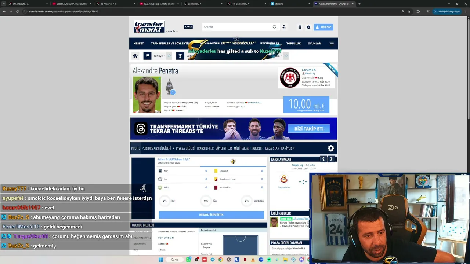Bookmark this page with the star icon
The image size is (470, 264).
pyautogui.click(x=409, y=11)
